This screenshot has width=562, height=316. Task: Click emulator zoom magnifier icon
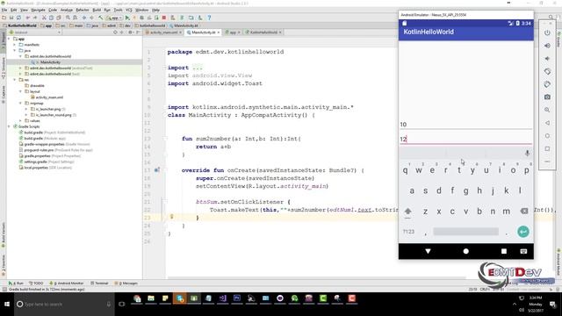[547, 110]
